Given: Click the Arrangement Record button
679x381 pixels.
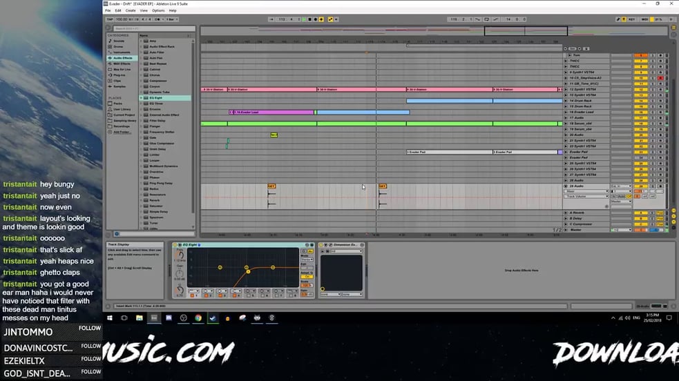Looking at the screenshot, I should [315, 19].
